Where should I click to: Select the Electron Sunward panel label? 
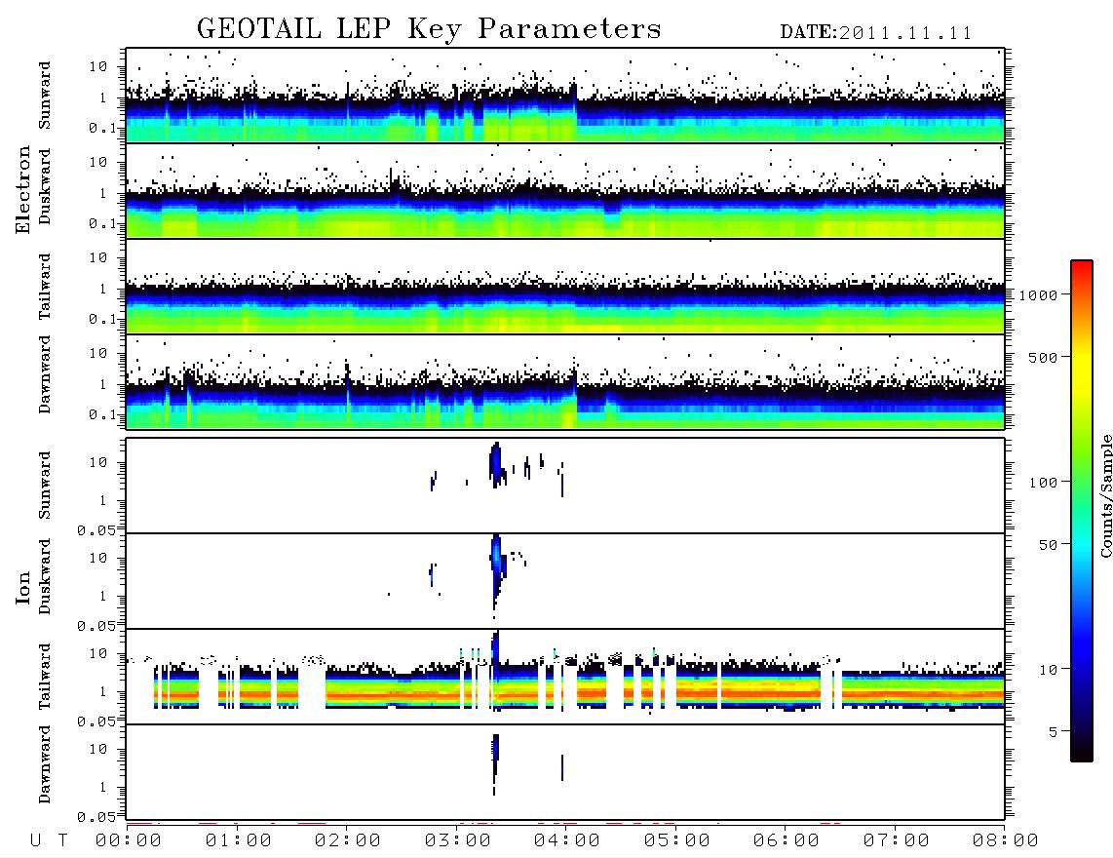(x=45, y=96)
